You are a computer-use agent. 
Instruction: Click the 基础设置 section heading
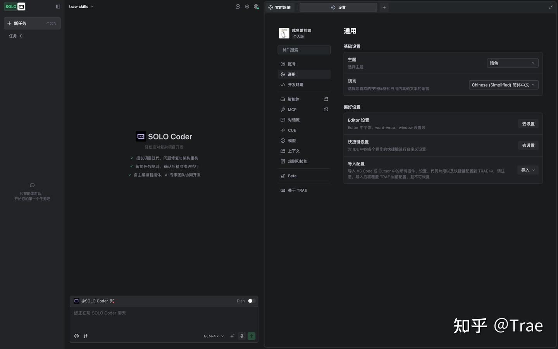[x=352, y=47]
